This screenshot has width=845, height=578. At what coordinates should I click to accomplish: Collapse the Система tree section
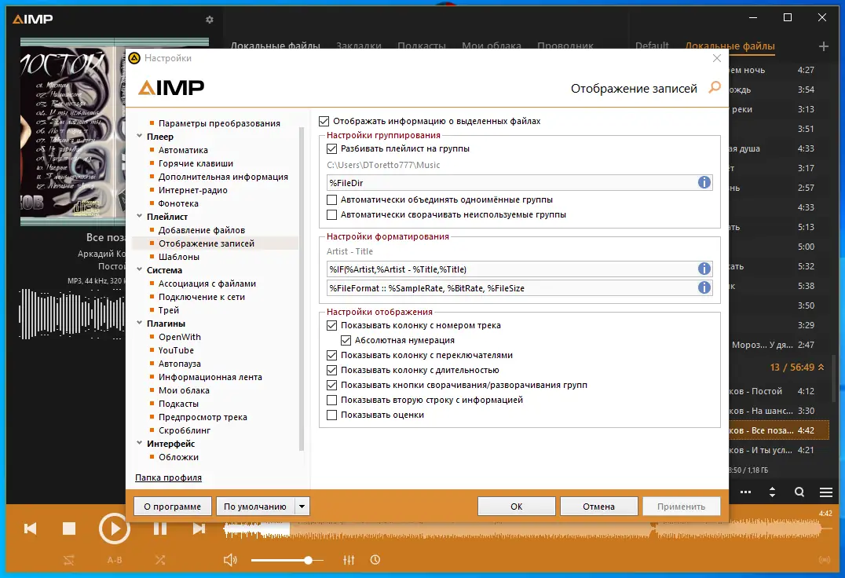[140, 270]
